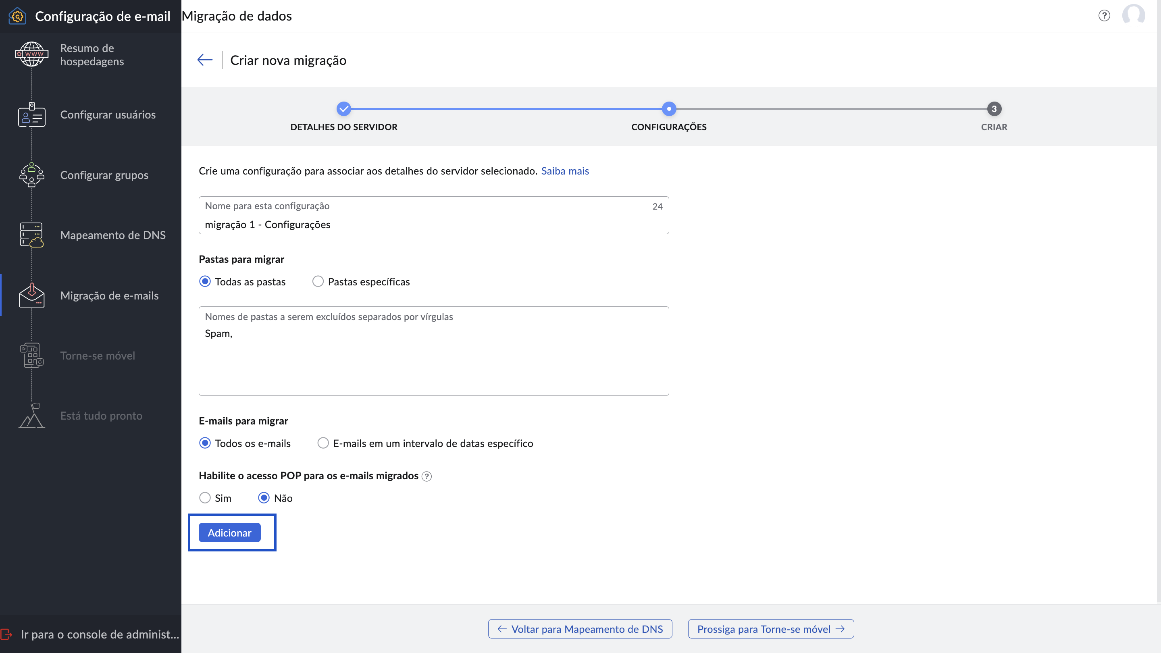Click the Criar step label
1161x653 pixels.
click(x=994, y=127)
